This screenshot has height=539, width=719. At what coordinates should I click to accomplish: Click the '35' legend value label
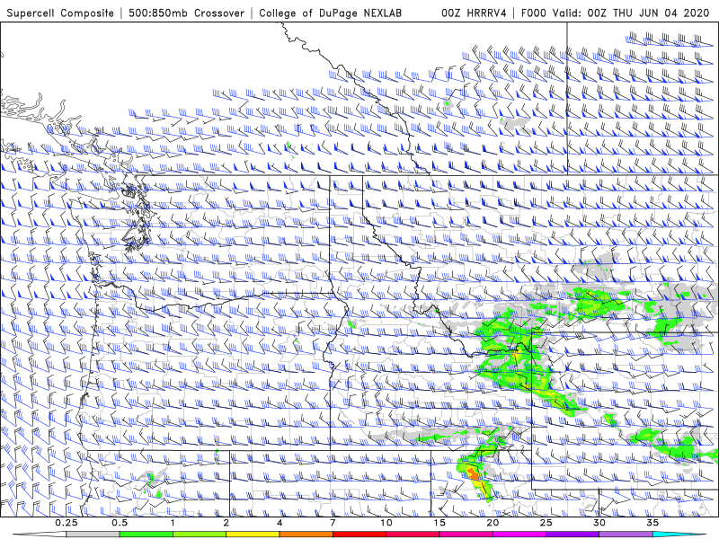(x=652, y=523)
